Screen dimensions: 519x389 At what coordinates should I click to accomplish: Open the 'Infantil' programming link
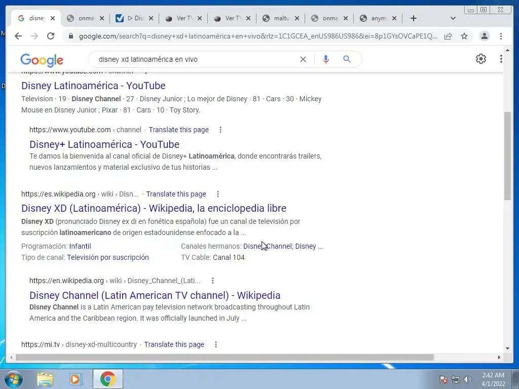(80, 247)
